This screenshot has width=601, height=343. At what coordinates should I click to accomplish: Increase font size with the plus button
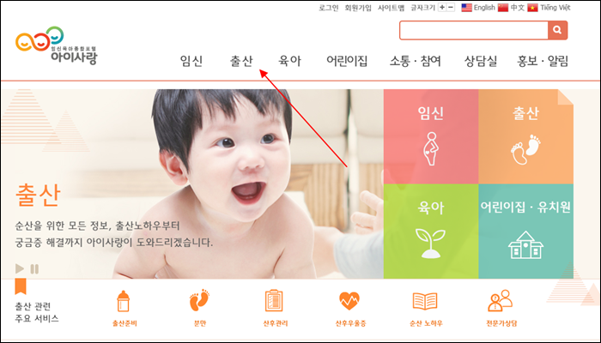[x=442, y=7]
